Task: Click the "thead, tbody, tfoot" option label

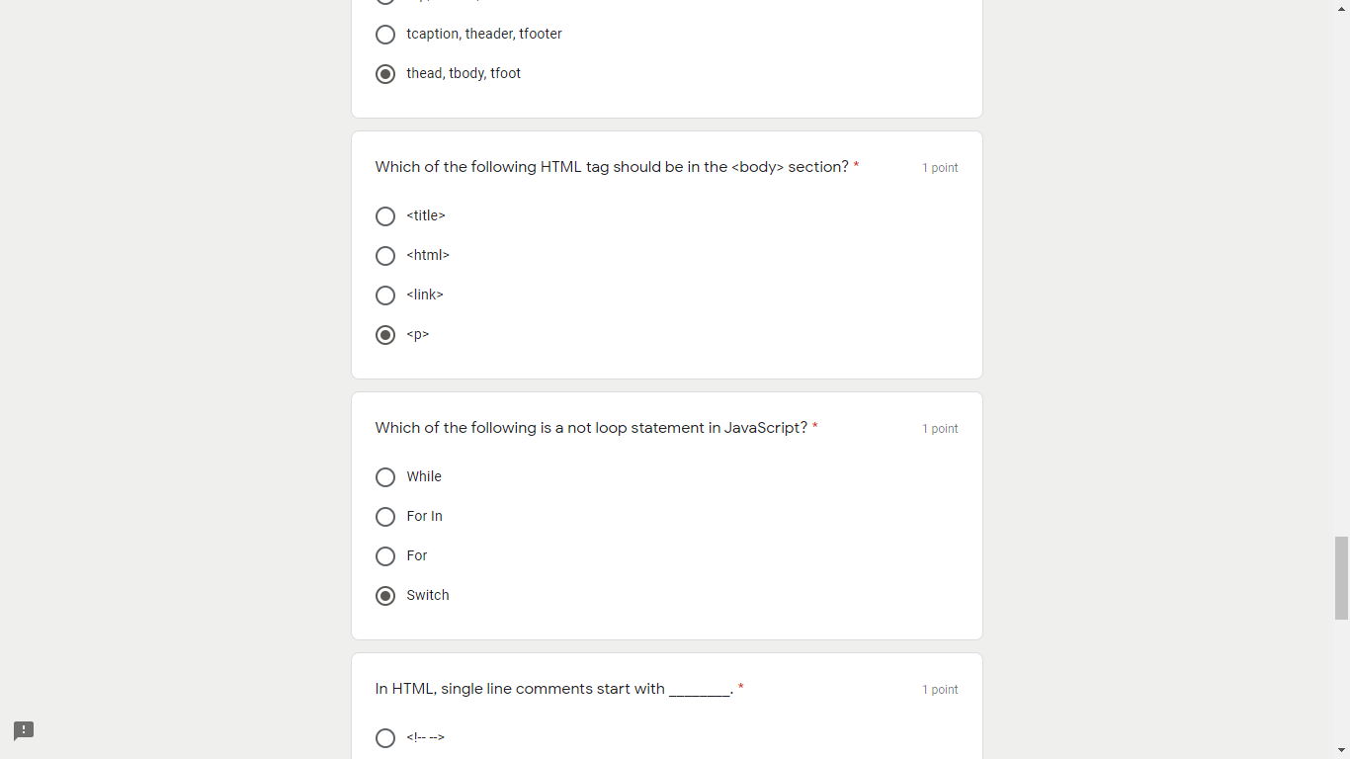Action: tap(464, 73)
